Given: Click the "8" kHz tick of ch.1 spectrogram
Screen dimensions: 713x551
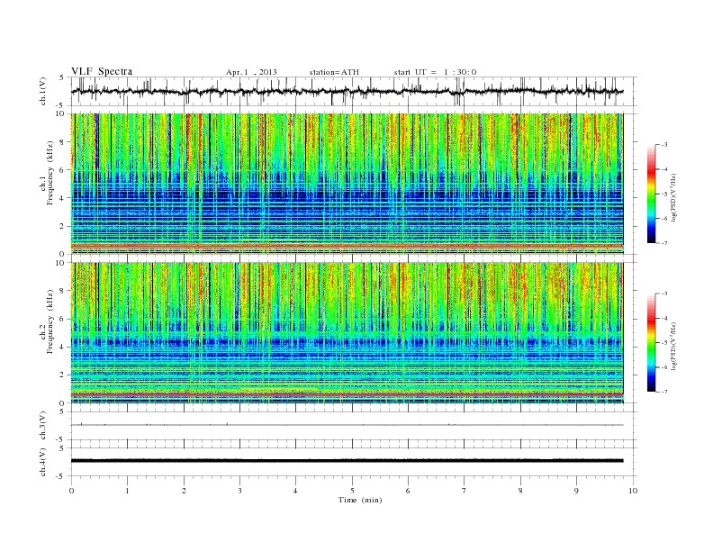Looking at the screenshot, I should (63, 142).
